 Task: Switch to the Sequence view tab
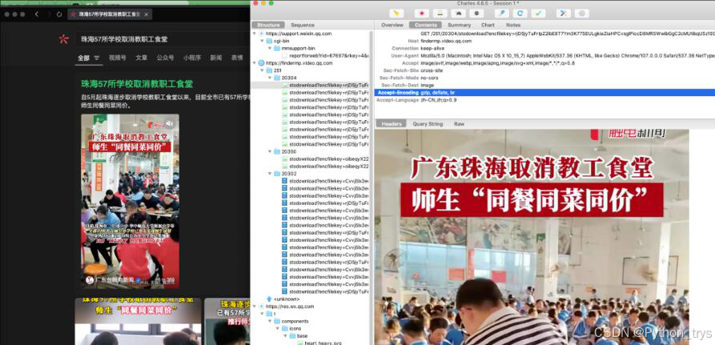tap(303, 25)
